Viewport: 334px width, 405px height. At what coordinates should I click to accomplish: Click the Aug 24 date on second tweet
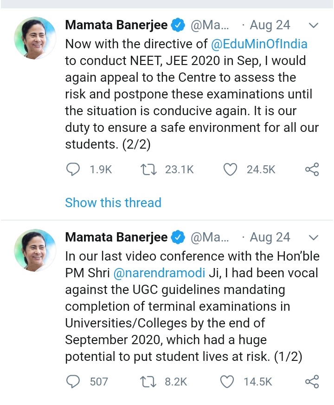click(270, 237)
